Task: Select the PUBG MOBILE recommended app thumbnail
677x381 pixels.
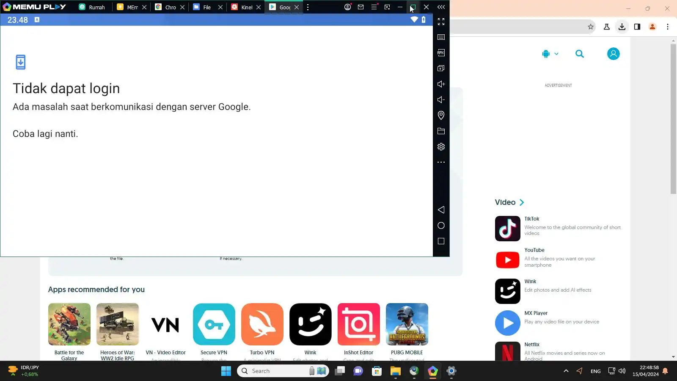Action: click(x=407, y=324)
